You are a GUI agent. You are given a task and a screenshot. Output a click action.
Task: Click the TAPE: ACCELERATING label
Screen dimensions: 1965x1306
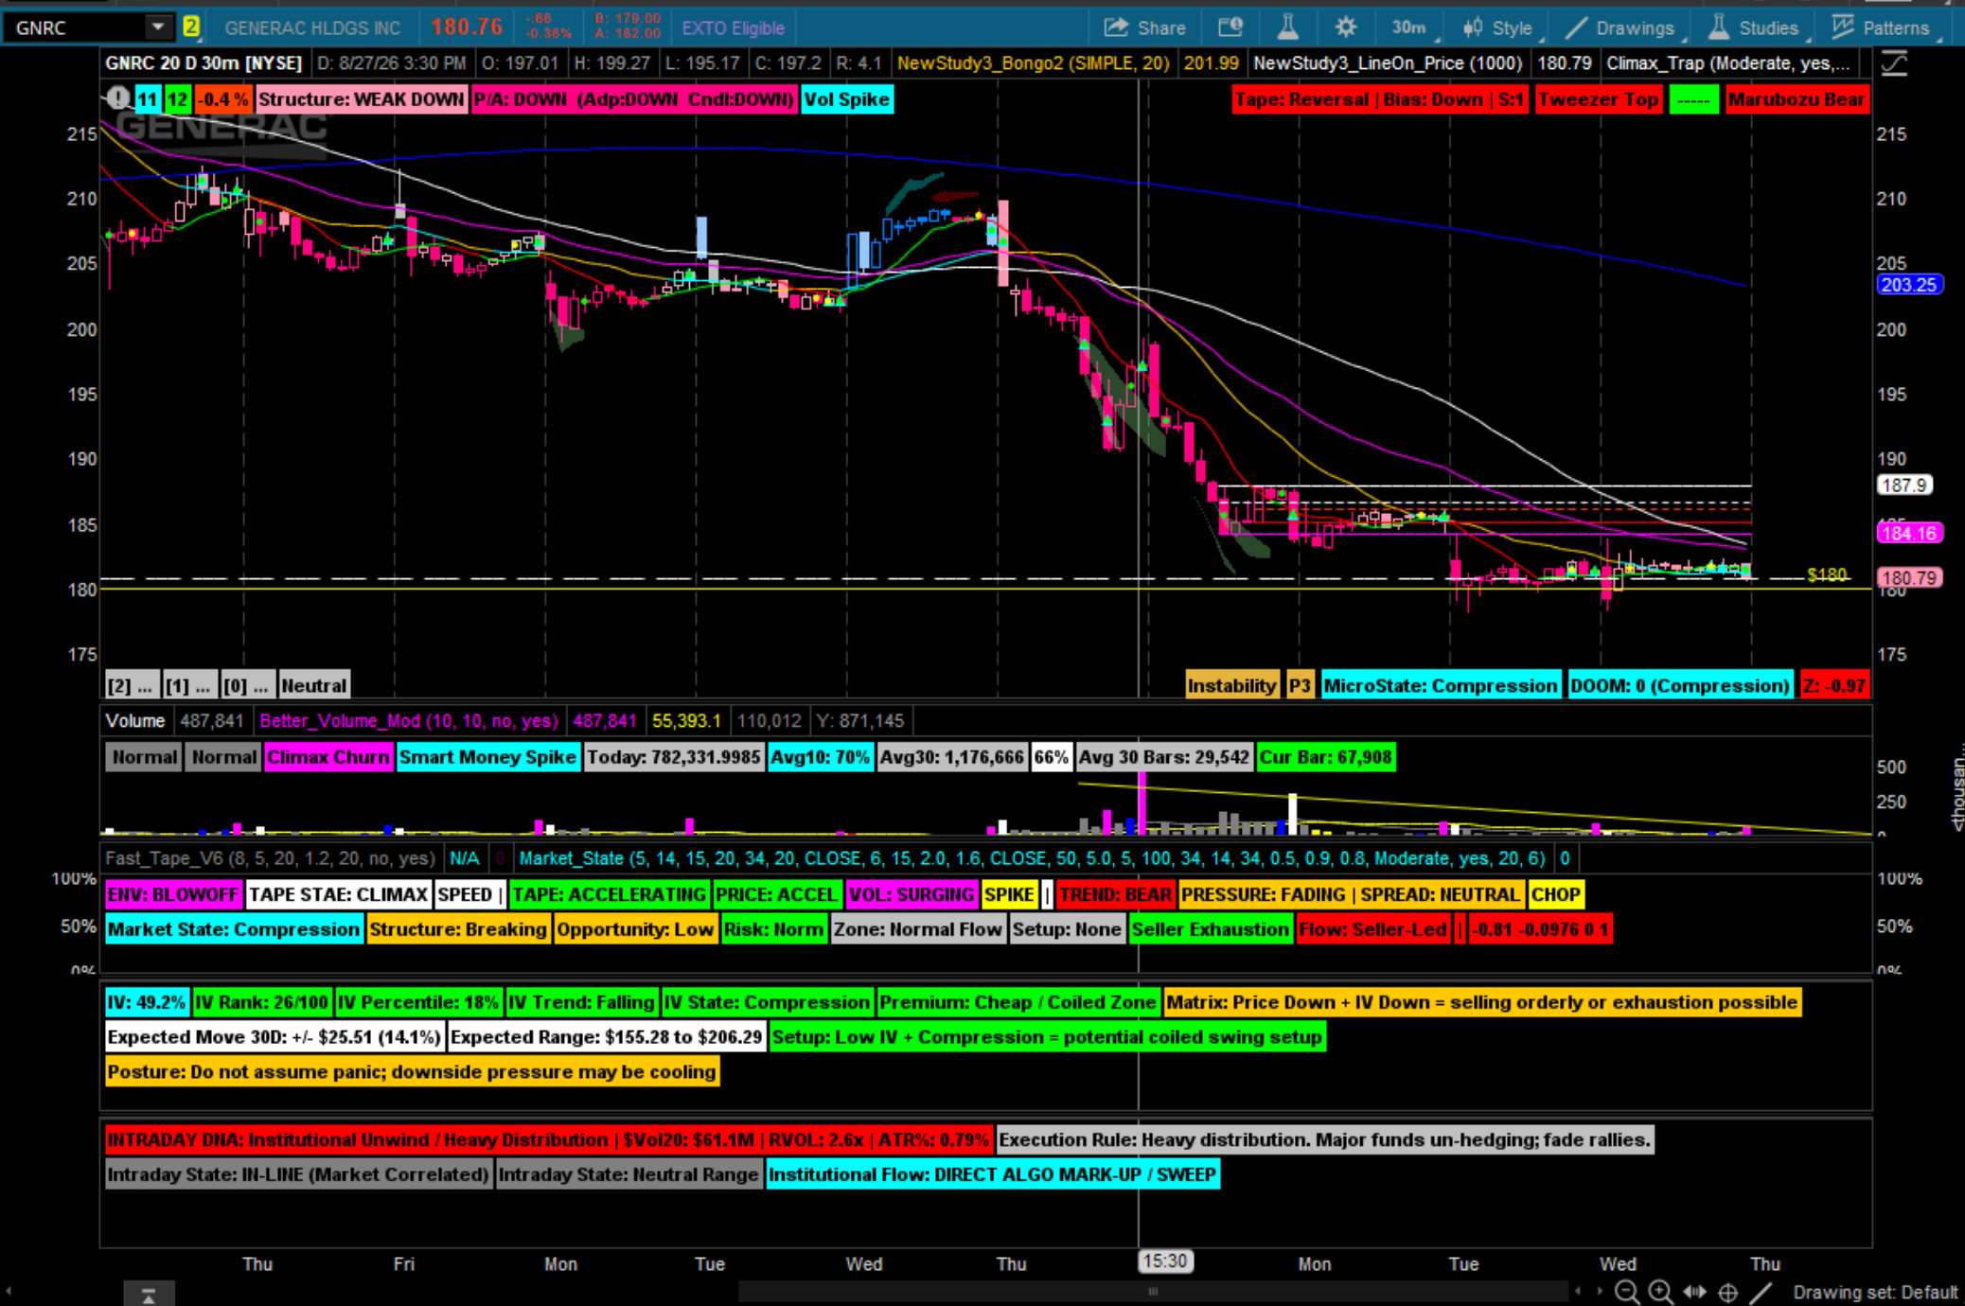coord(609,894)
